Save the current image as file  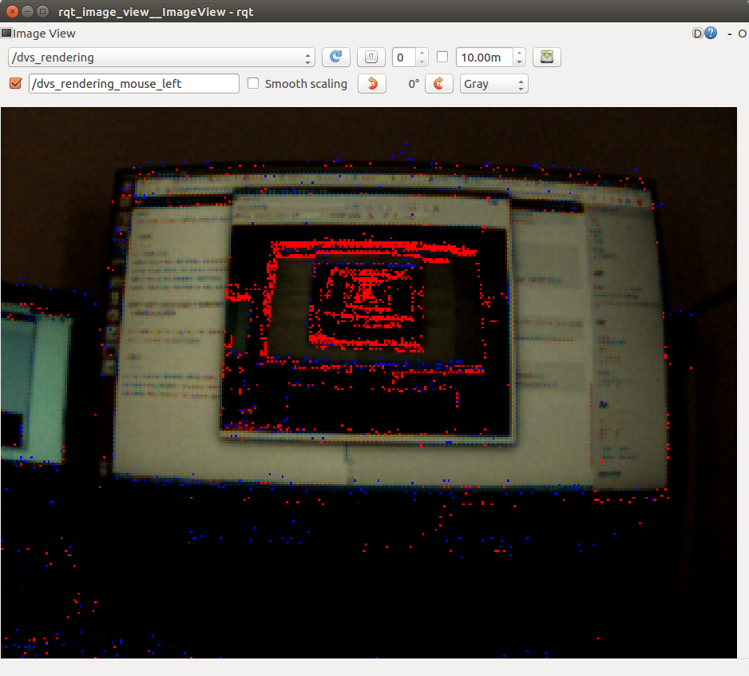[547, 58]
